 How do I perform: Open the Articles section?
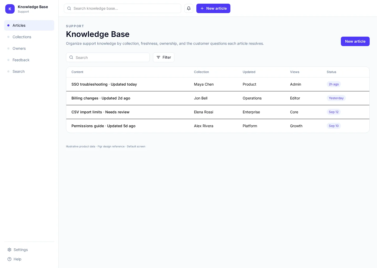pyautogui.click(x=29, y=25)
